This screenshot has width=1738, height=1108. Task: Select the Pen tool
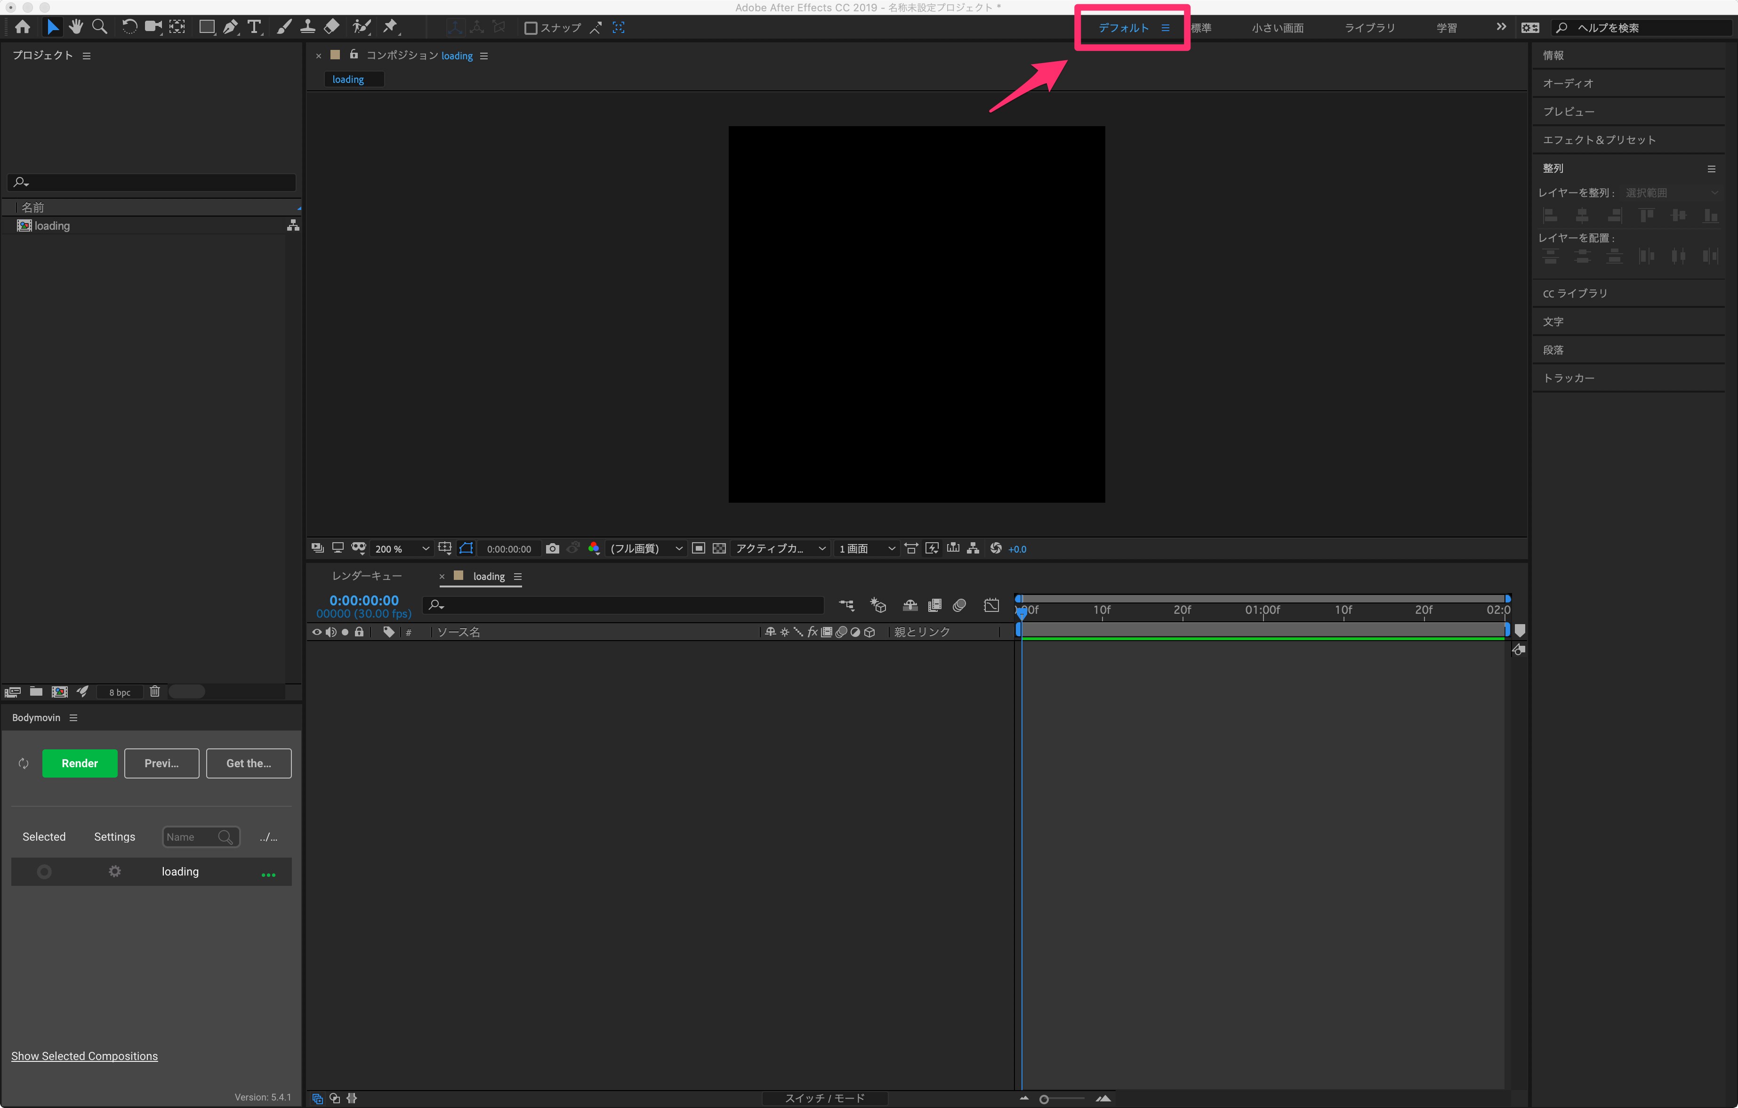tap(230, 27)
